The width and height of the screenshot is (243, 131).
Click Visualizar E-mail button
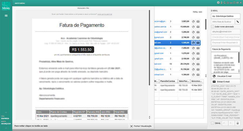tap(225, 76)
